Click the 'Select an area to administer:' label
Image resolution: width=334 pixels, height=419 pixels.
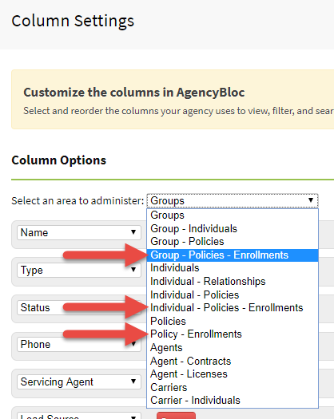[x=78, y=200]
